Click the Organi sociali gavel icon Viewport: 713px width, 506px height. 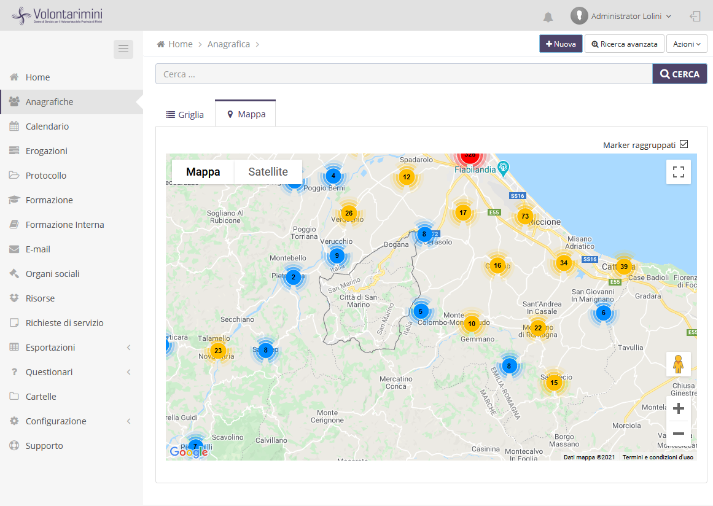(14, 274)
